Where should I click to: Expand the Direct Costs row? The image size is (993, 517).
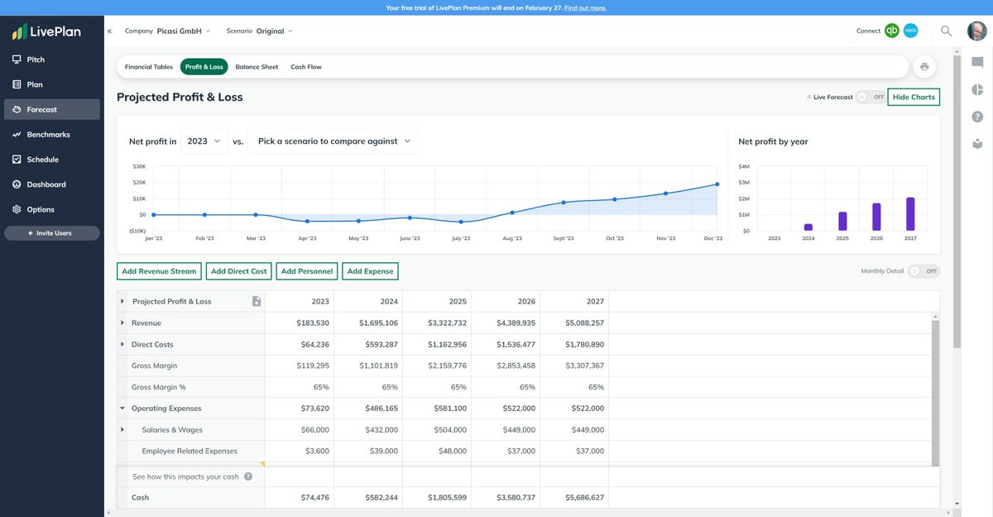point(122,344)
